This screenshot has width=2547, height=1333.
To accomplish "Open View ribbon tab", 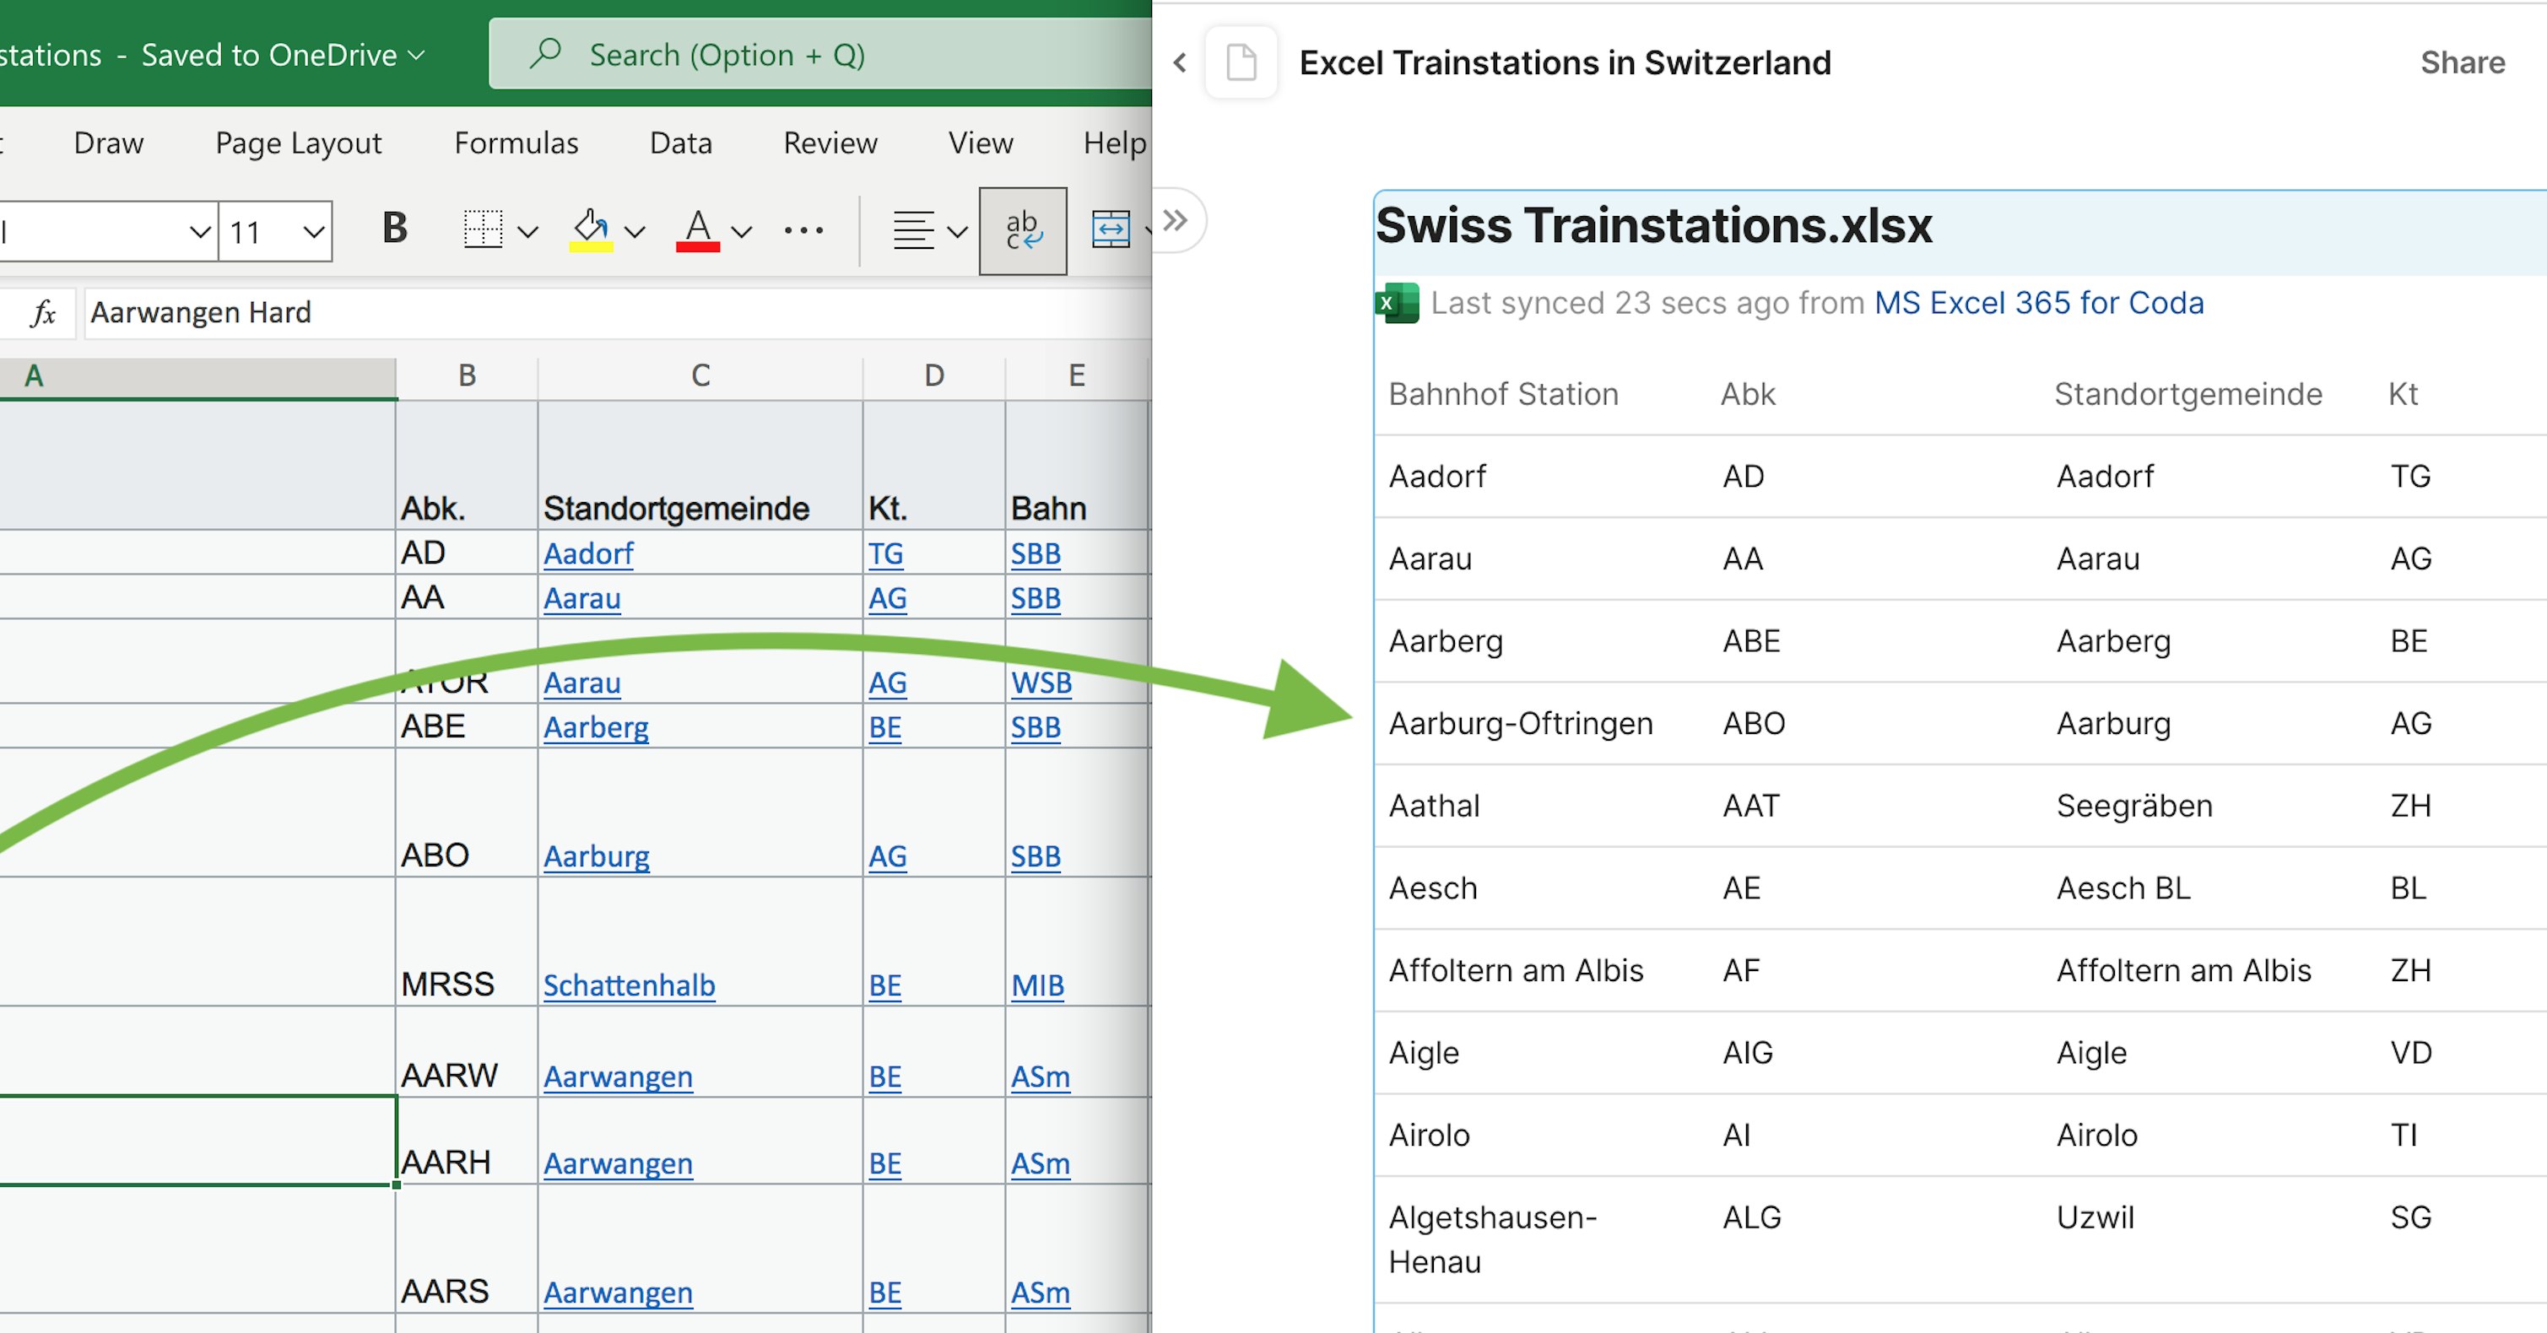I will (981, 143).
